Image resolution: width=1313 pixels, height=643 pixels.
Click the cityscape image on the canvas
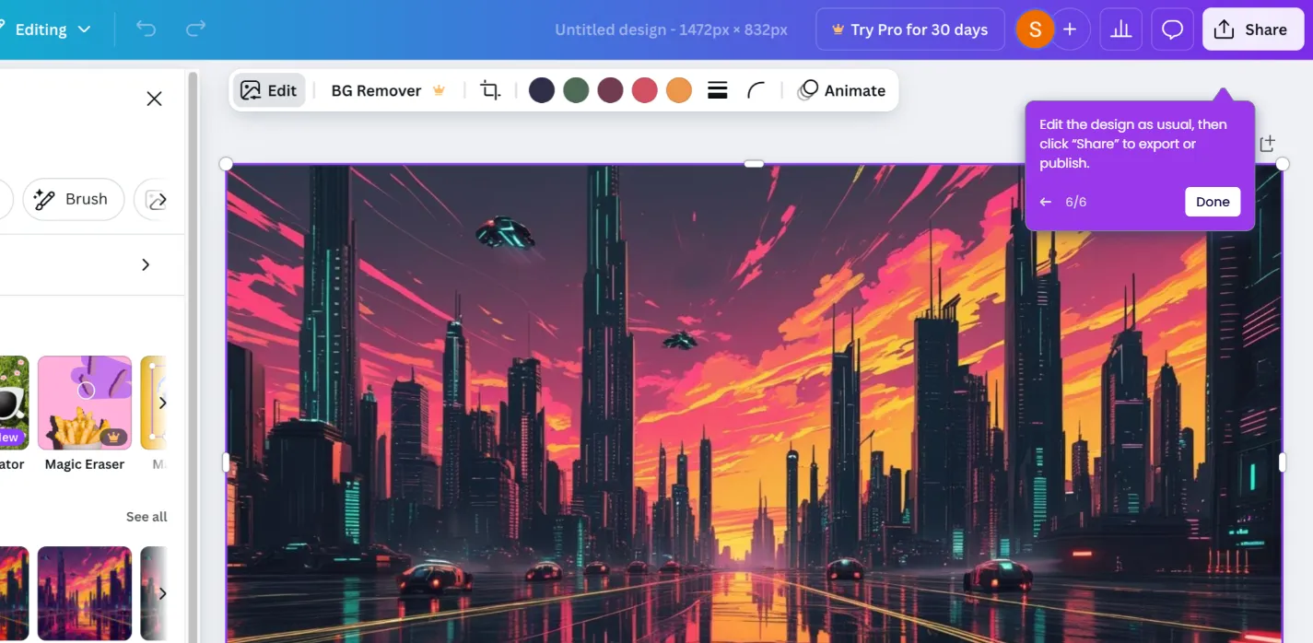(x=754, y=405)
